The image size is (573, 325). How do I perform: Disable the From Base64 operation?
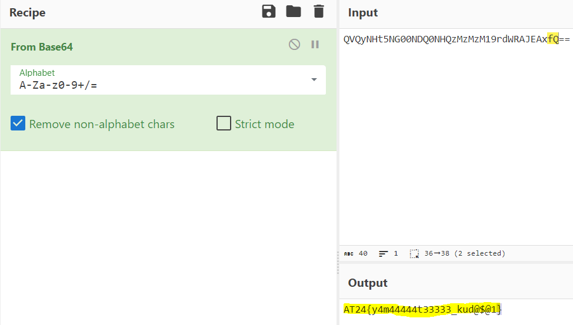click(294, 45)
